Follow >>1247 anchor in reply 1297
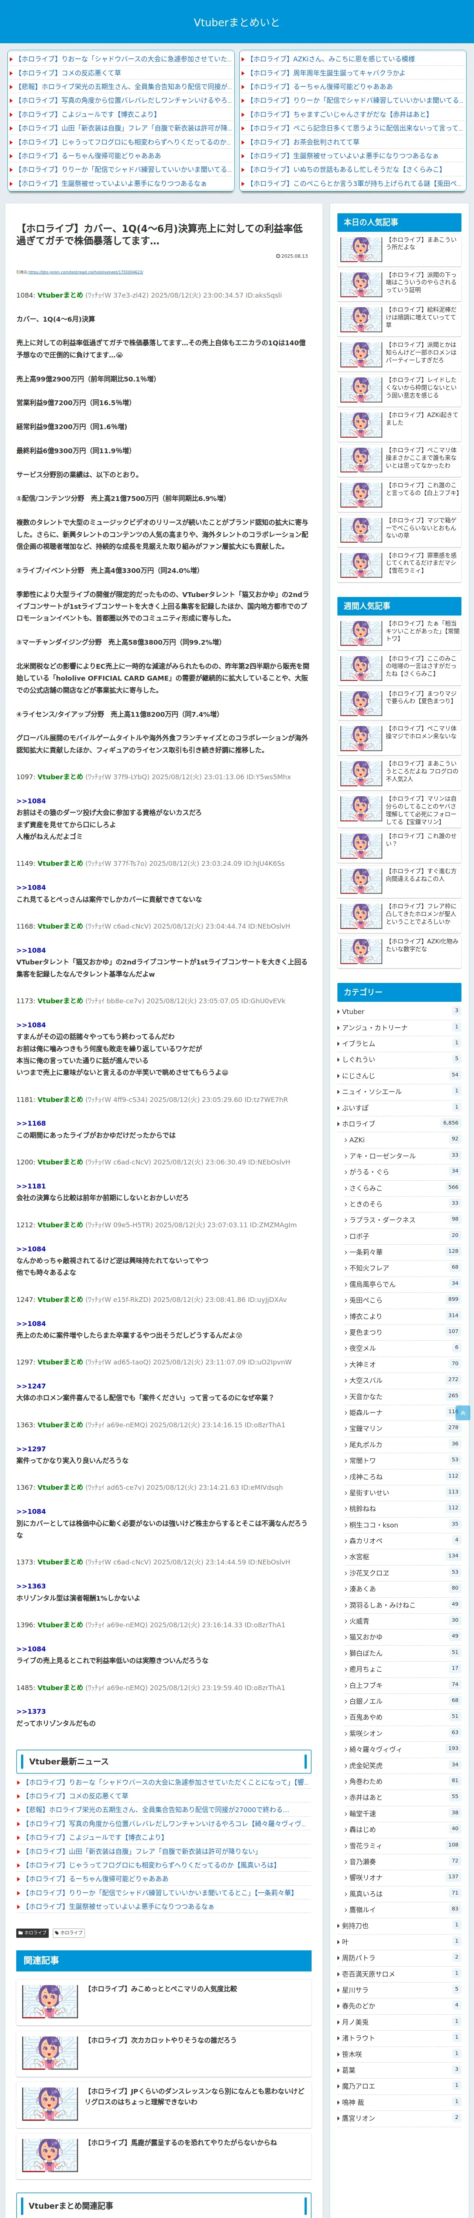 (x=31, y=1386)
